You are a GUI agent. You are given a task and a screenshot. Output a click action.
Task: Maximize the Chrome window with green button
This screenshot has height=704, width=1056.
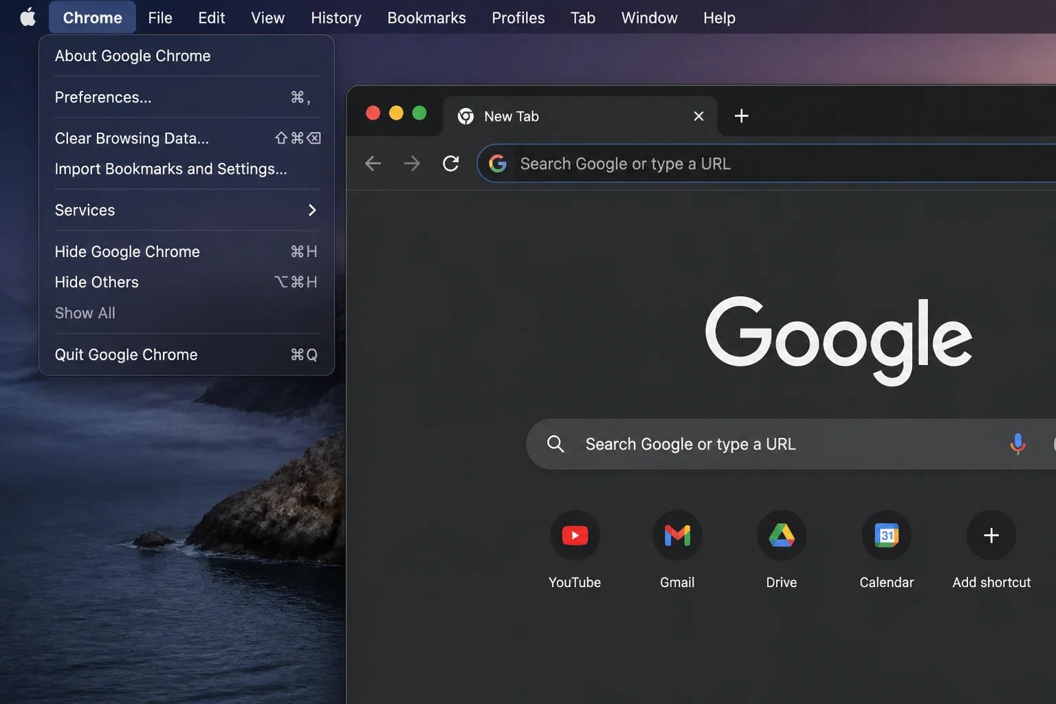tap(419, 113)
